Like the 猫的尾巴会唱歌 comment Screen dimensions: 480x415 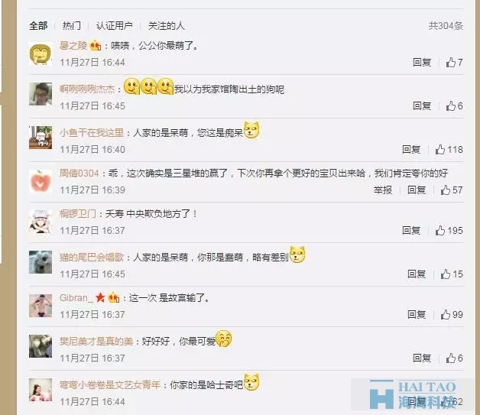452,274
